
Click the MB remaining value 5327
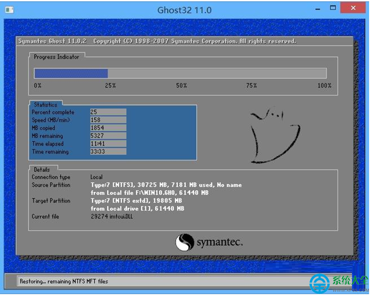point(108,136)
